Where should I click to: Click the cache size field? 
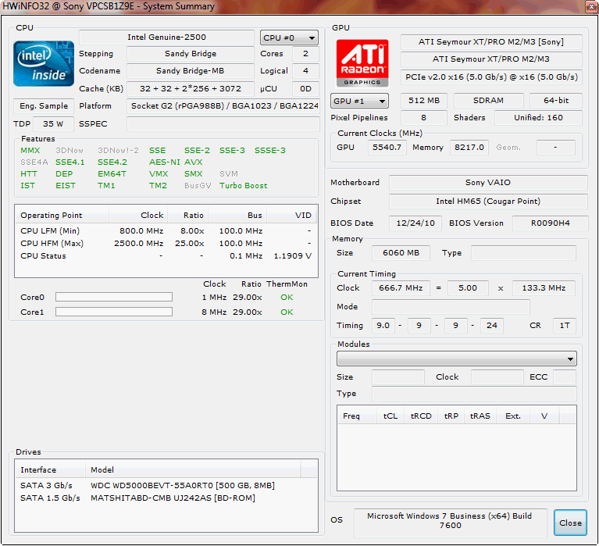[191, 88]
